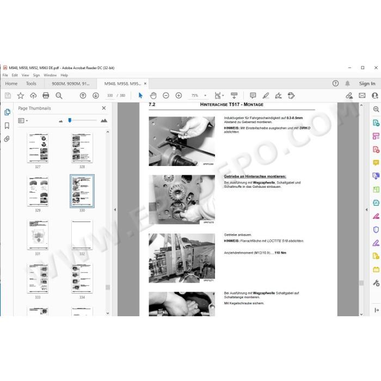Show page thumbnails panel icon
The width and height of the screenshot is (381, 381).
point(7,112)
